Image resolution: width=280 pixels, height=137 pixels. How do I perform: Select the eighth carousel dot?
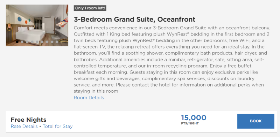tap(52, 42)
